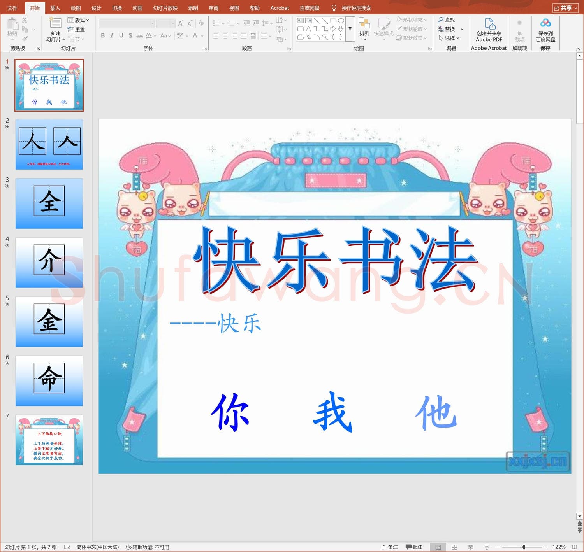Click the Decrease Font Size icon
This screenshot has width=584, height=552.
[x=190, y=23]
